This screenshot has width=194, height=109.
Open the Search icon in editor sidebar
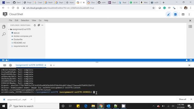point(4,34)
